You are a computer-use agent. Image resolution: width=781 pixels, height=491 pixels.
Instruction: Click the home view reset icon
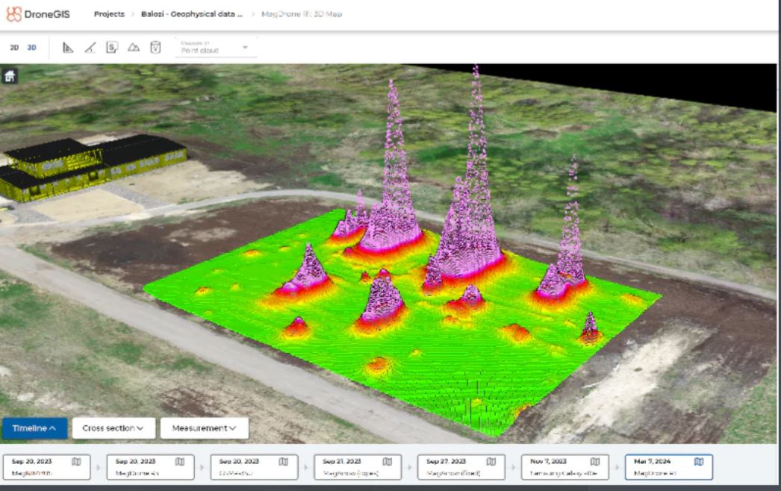10,76
